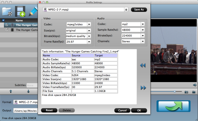Image resolution: width=198 pixels, height=121 pixels.
Task: Click Name header cell in task table
Action: tap(57, 55)
